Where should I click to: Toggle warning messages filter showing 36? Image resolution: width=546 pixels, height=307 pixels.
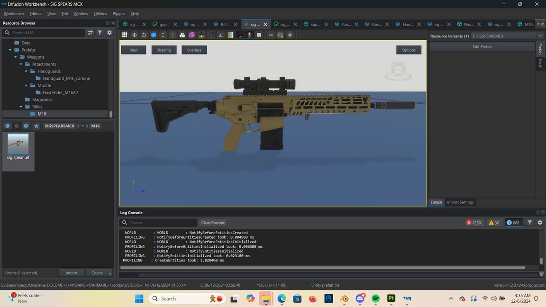(x=494, y=223)
